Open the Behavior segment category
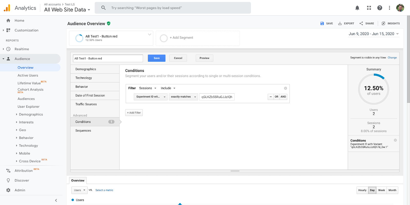The image size is (410, 205). tap(95, 87)
